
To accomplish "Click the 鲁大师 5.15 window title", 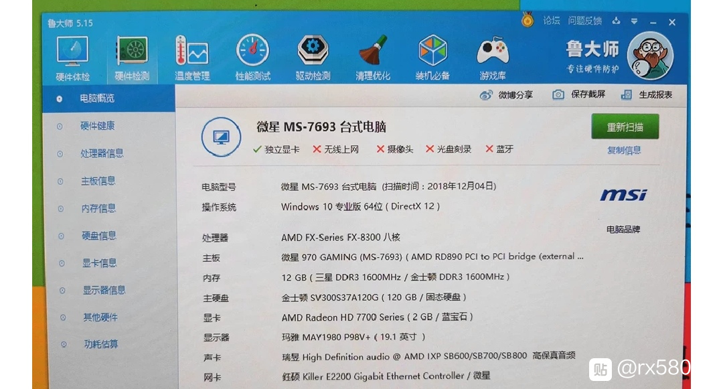I will [x=70, y=23].
